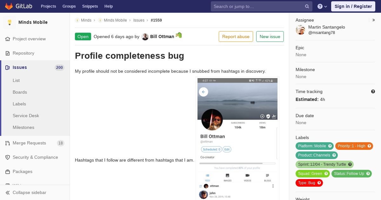Click the Priority::1 - High label

coord(354,146)
